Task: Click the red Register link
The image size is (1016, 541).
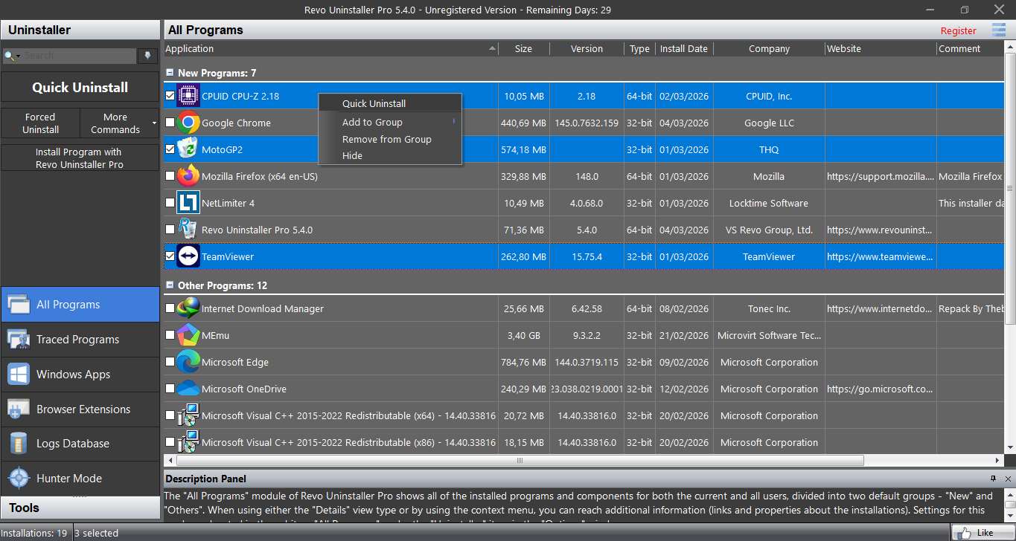Action: (x=958, y=30)
